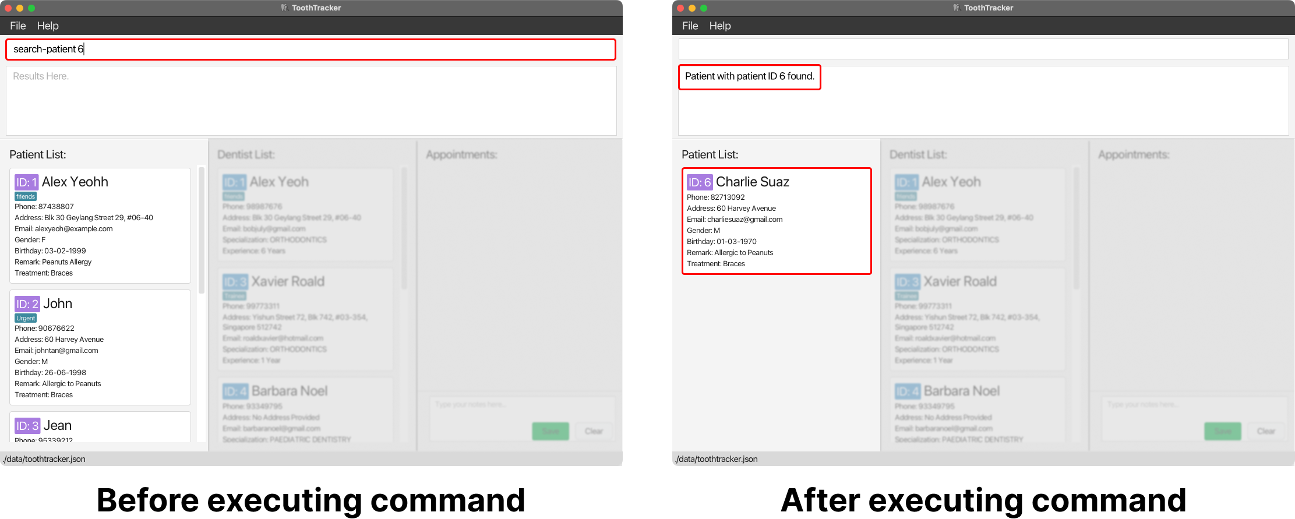Click 'Urgent' tag on John card
The image size is (1295, 519).
[26, 319]
